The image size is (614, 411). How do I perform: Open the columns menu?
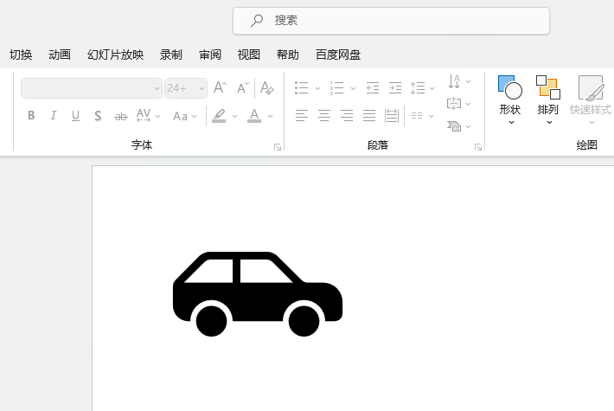[x=422, y=116]
